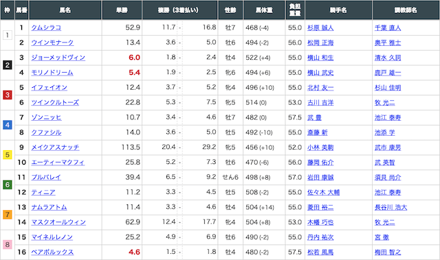Screen dimensions: 440x260
Task: Click red win odds 6.0
Action: 135,58
